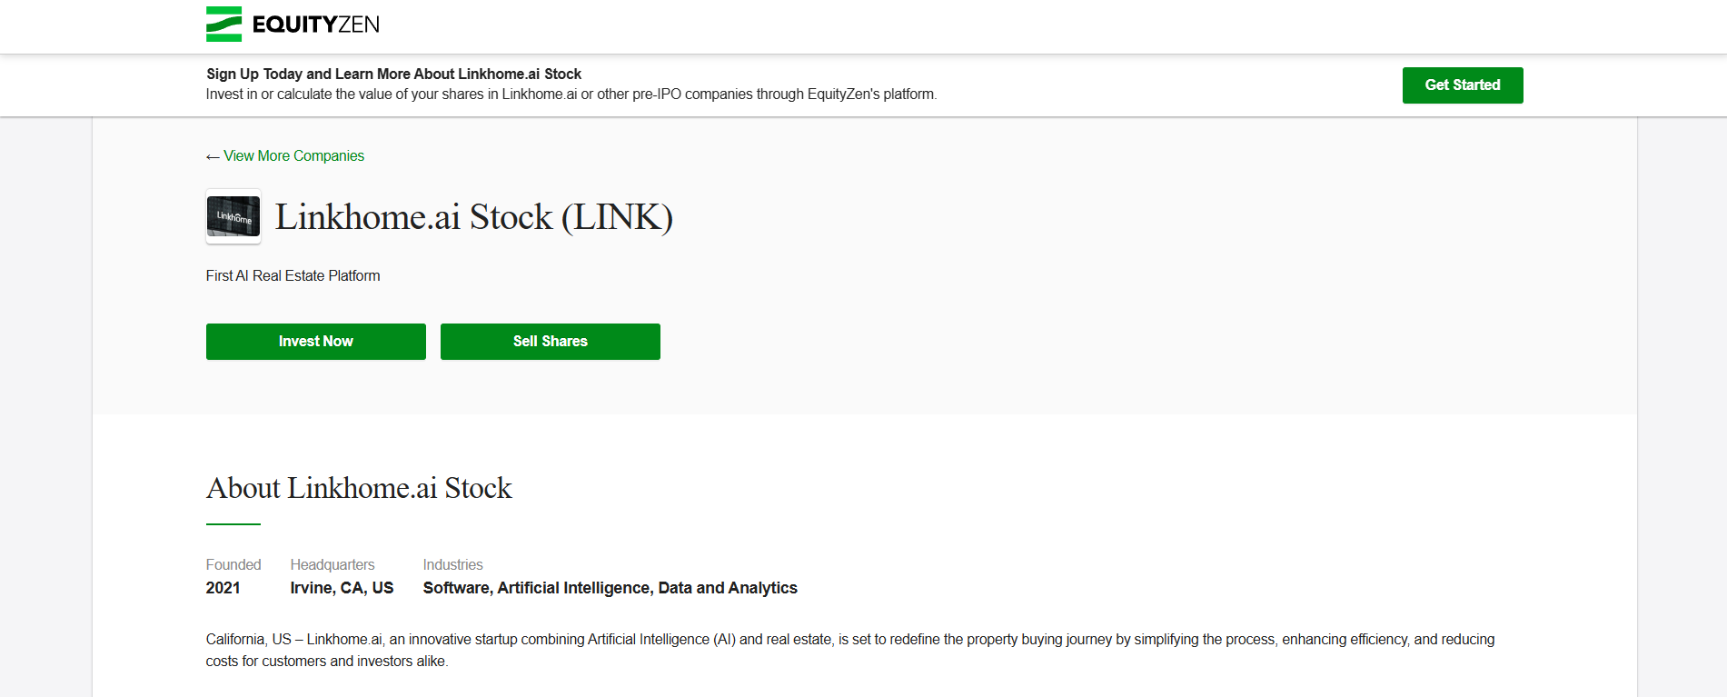Click the Linkhome company logo thumbnail
Screen dimensions: 1727x697
[x=233, y=216]
